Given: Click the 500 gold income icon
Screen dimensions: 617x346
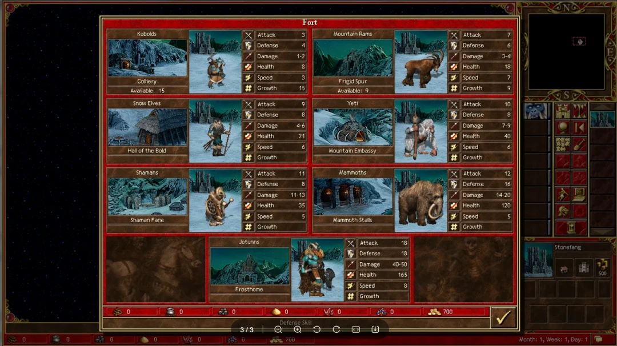Looking at the screenshot, I should 603,268.
